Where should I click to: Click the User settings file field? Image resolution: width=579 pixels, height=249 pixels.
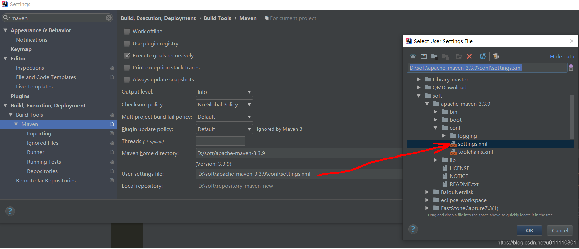pyautogui.click(x=299, y=174)
